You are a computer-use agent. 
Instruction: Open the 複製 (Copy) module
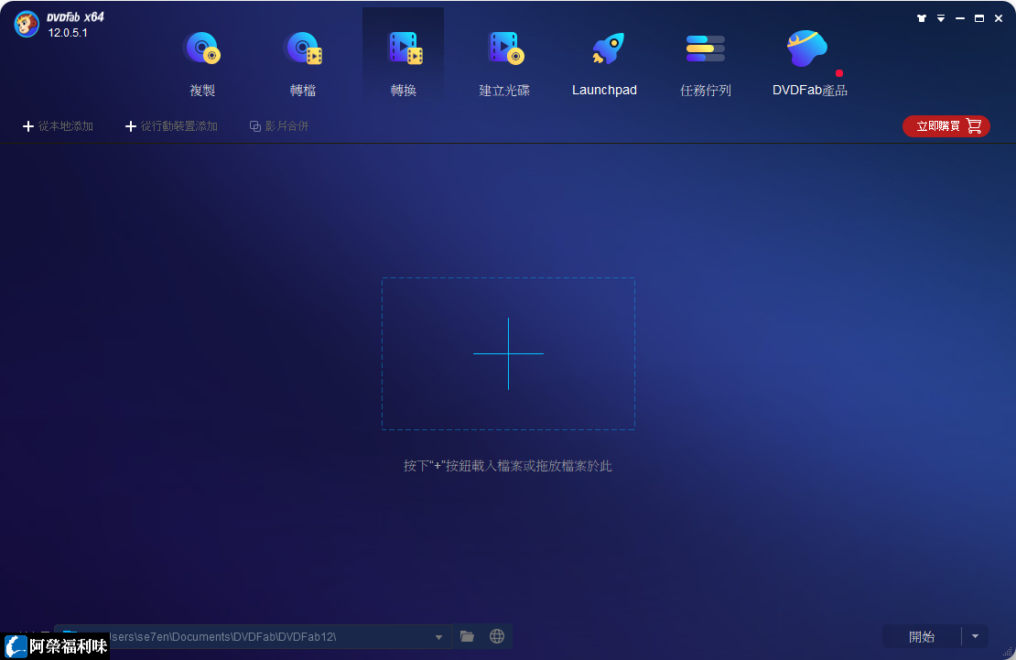[x=202, y=63]
